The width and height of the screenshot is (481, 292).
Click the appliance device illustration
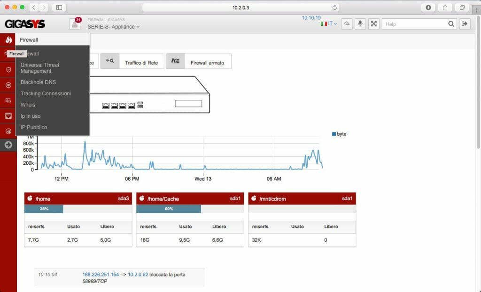pos(150,94)
